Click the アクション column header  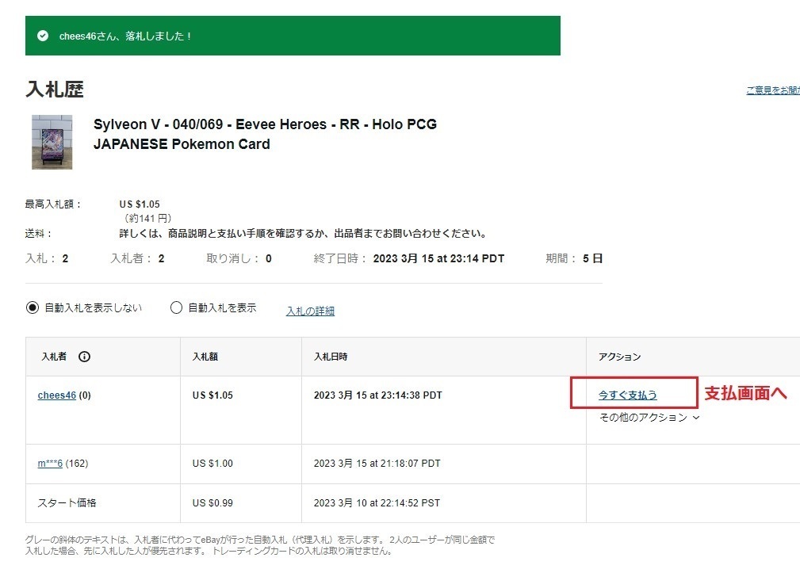619,357
